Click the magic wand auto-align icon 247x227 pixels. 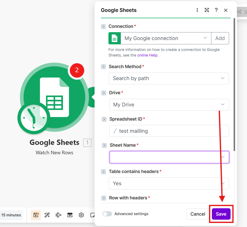click(x=47, y=215)
